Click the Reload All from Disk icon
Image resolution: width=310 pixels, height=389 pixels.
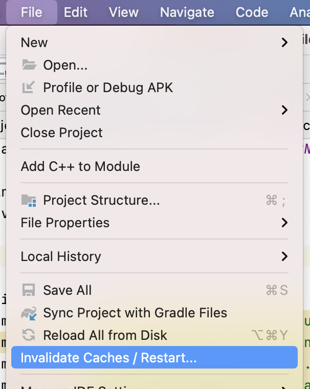click(29, 335)
